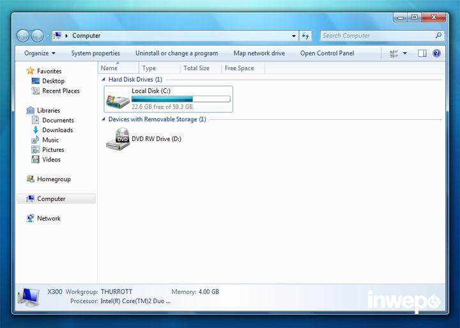Click the Documents library icon

[x=36, y=120]
